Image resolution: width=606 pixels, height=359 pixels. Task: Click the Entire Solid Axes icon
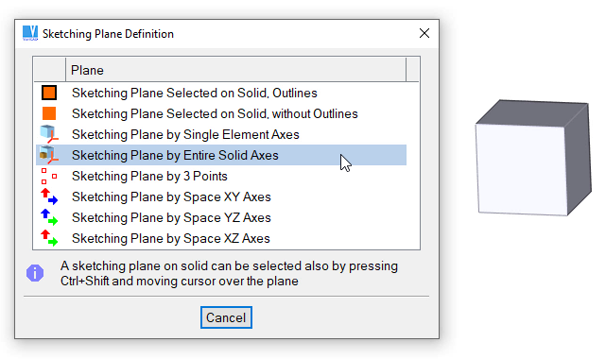(49, 155)
